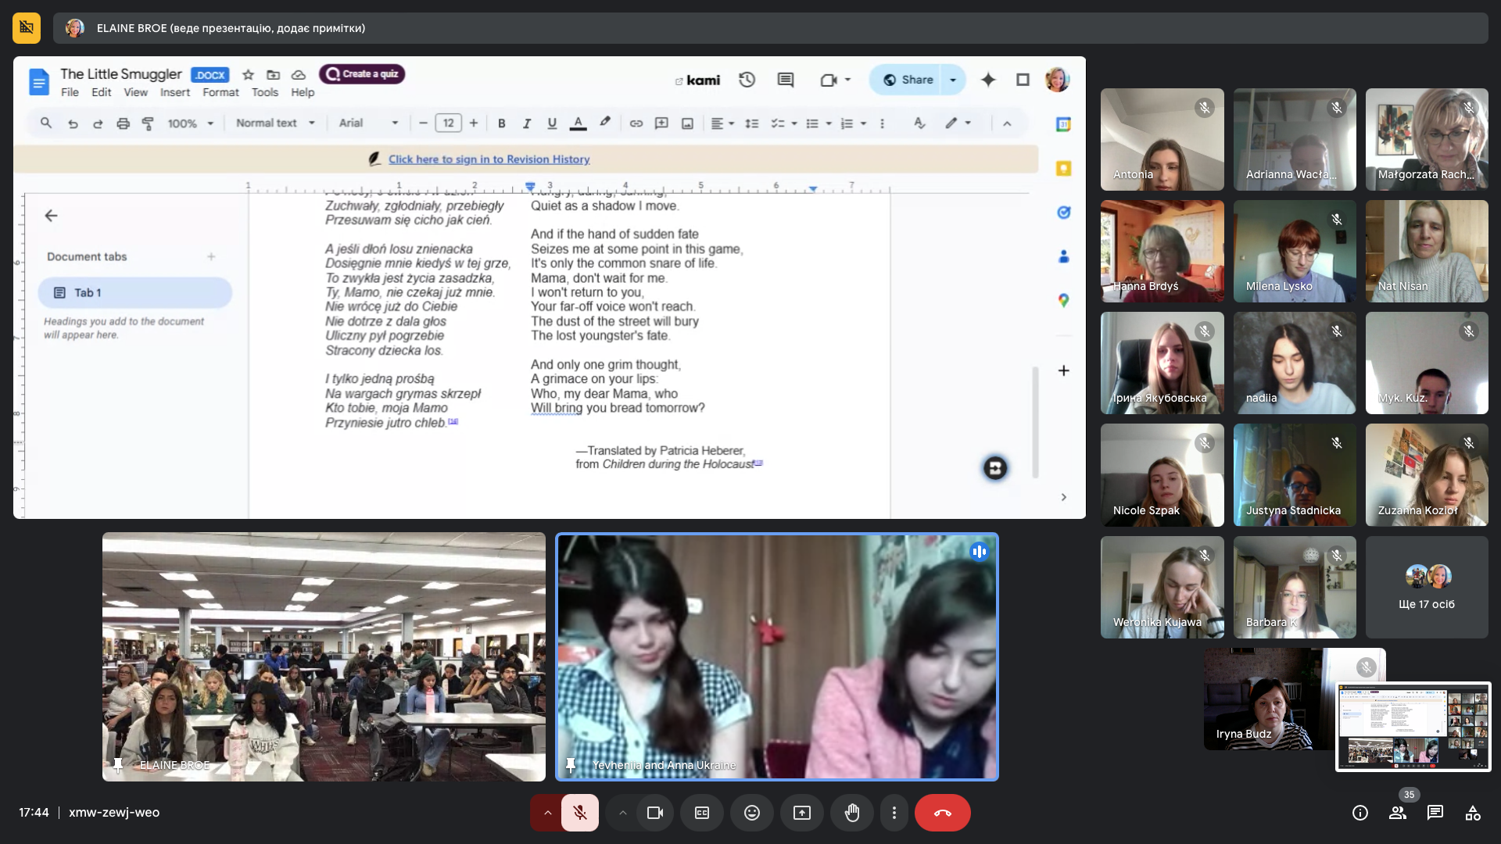
Task: Add a comment via toolbar icon
Action: coord(661,123)
